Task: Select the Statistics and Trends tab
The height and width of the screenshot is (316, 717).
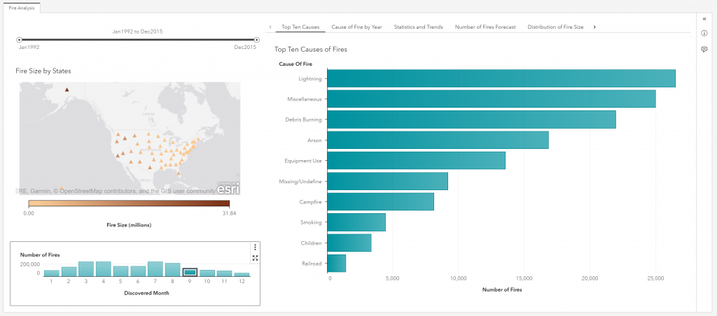Action: pyautogui.click(x=418, y=27)
